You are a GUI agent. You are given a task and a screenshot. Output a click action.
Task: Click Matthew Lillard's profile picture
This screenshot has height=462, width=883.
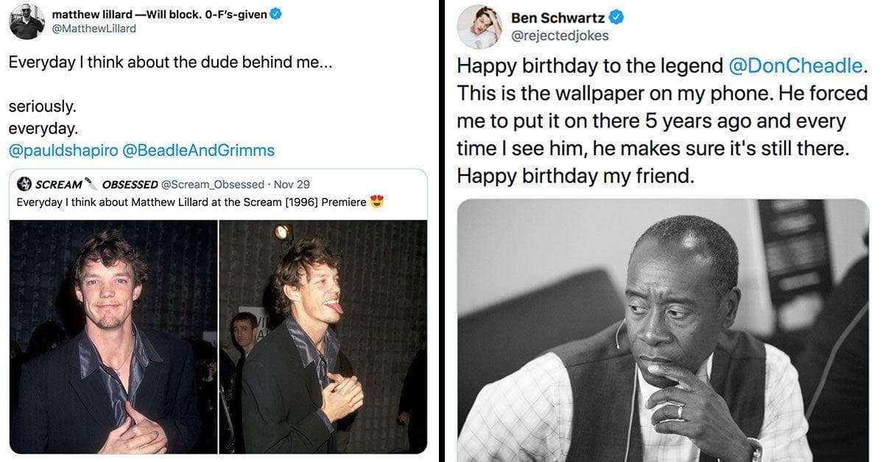pyautogui.click(x=26, y=19)
